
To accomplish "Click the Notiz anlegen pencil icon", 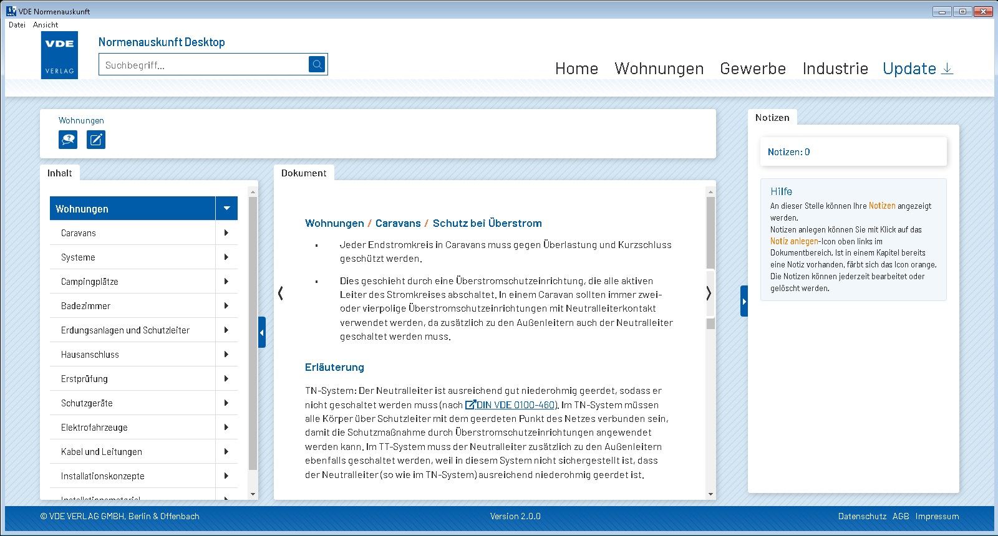I will pos(96,140).
